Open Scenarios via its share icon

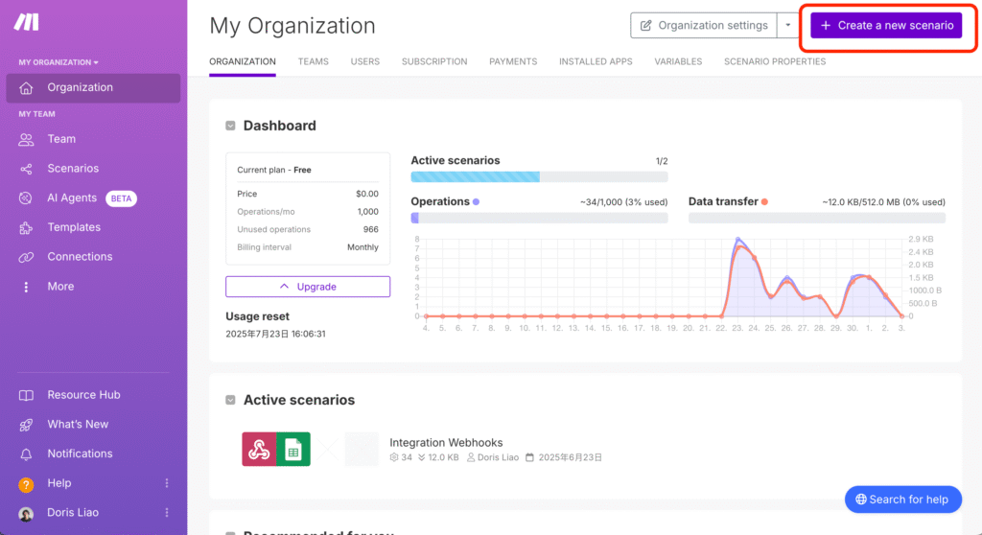coord(27,169)
